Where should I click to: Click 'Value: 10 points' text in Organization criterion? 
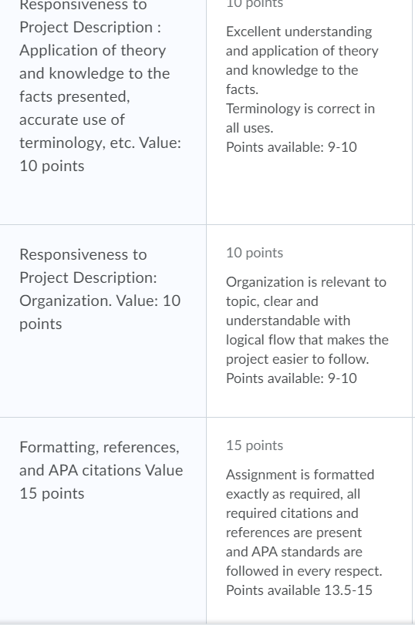click(x=100, y=312)
